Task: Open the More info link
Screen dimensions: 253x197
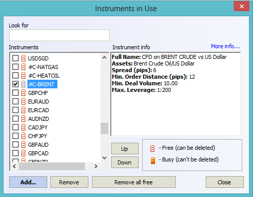Action: 225,46
